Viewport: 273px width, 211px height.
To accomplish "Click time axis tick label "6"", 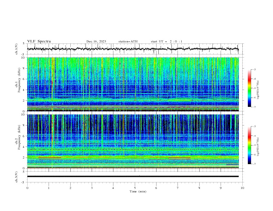I will [x=156, y=188].
